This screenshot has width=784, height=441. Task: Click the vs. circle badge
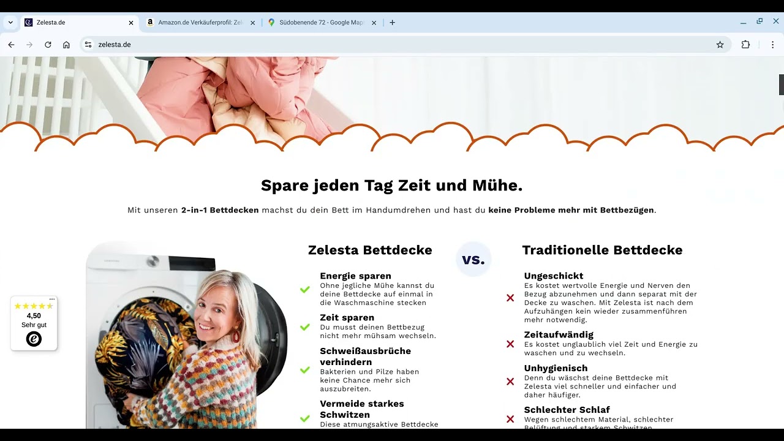473,259
